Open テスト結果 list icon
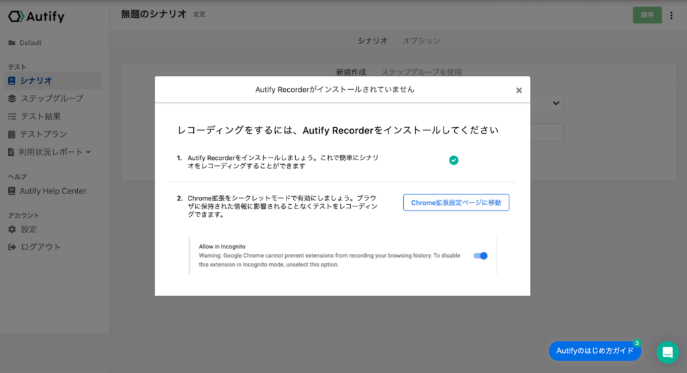687x373 pixels. 12,117
